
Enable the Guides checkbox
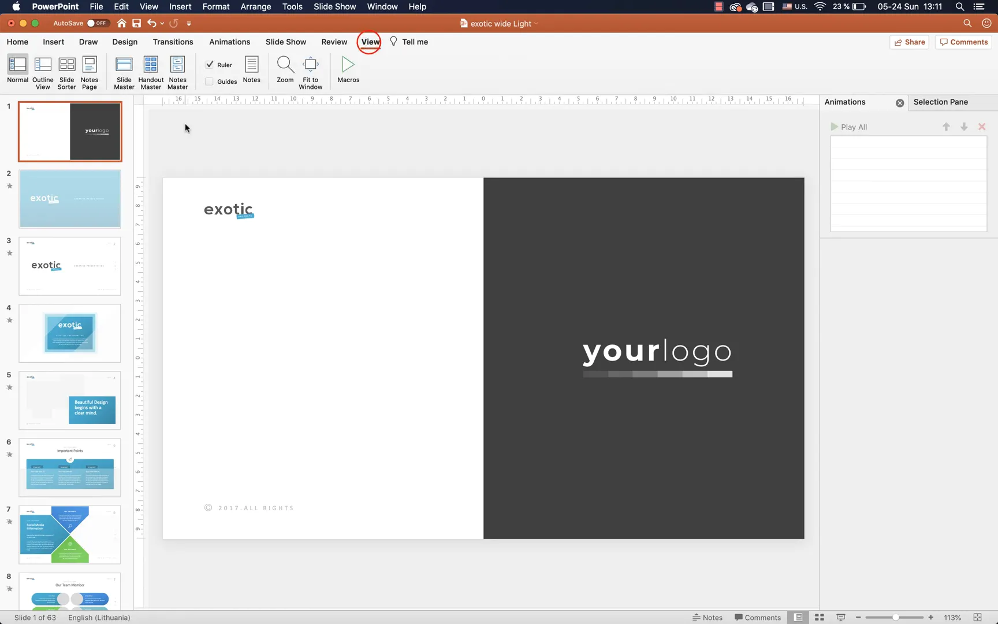click(210, 81)
